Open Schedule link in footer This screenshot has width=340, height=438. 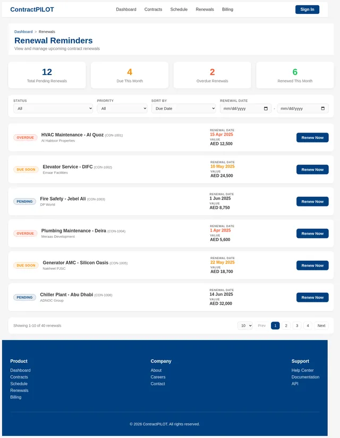[19, 384]
